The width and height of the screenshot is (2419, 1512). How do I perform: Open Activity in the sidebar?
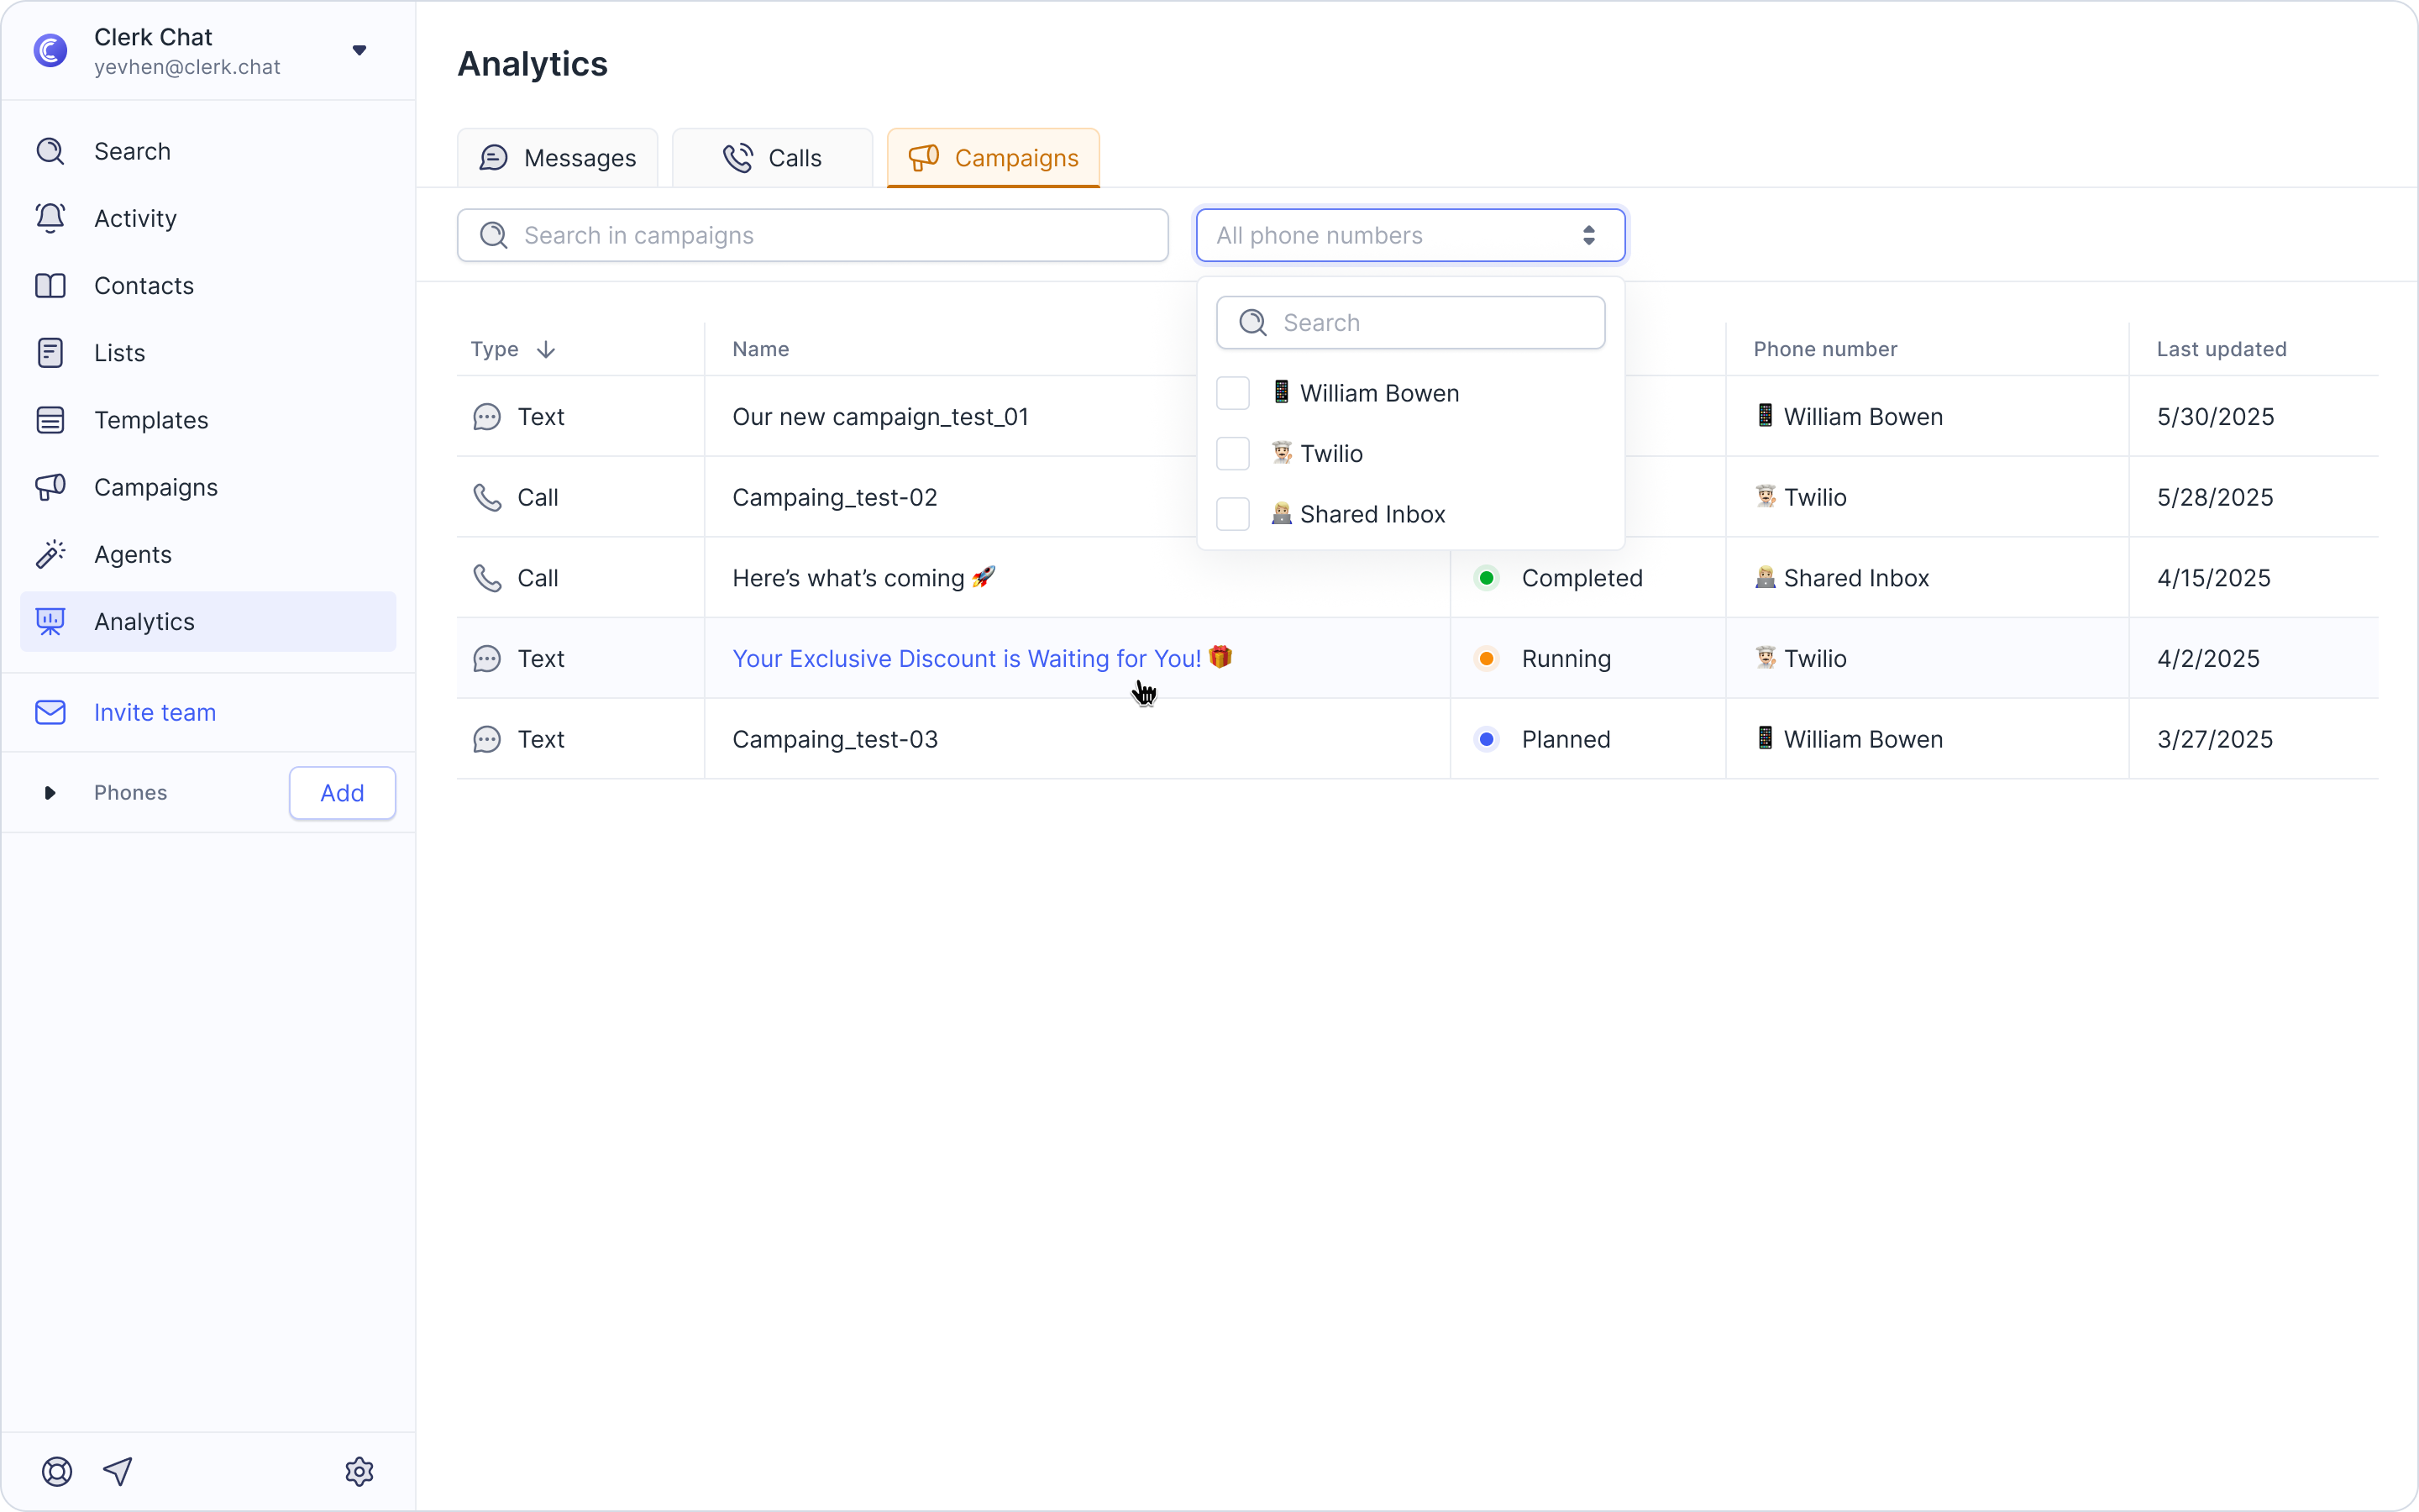[x=208, y=218]
